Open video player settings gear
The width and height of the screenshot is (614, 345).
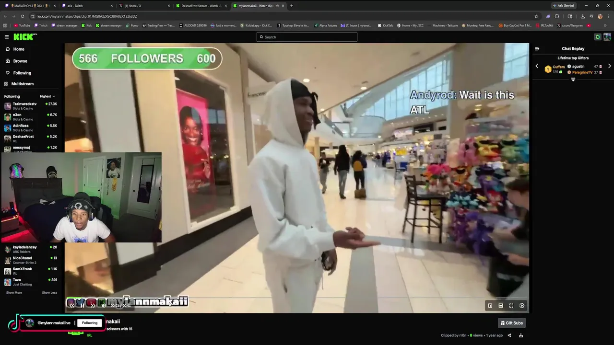click(522, 306)
